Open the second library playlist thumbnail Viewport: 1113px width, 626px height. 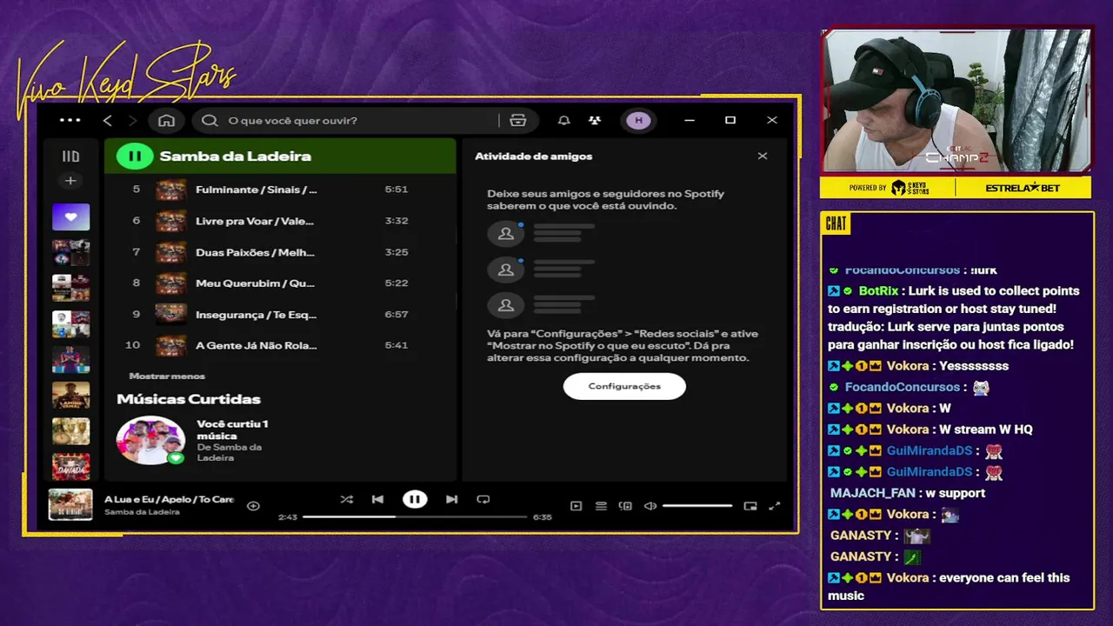click(70, 253)
